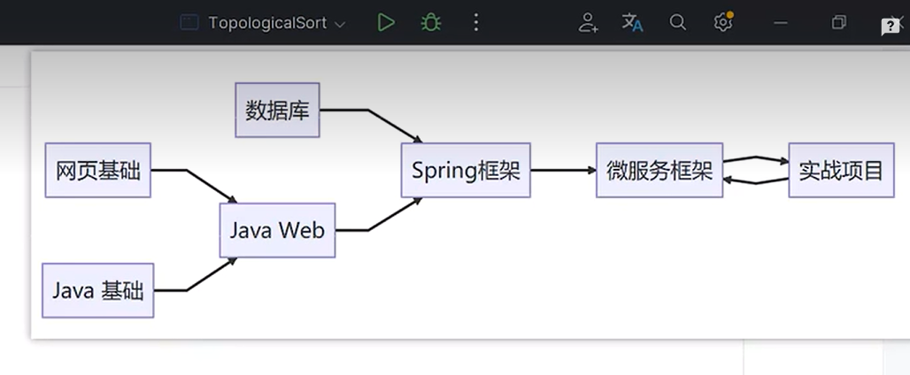
Task: Select the Spring框架 node
Action: point(466,170)
